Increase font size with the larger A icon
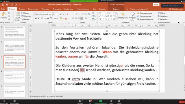The width and height of the screenshot is (185, 104). point(60,14)
